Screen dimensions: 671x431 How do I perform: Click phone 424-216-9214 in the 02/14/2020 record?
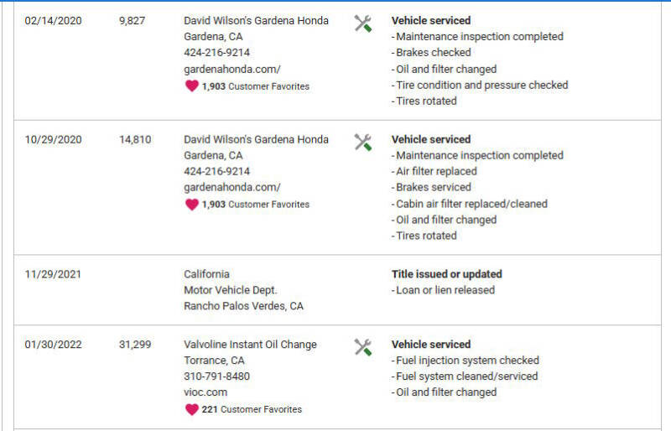(216, 53)
